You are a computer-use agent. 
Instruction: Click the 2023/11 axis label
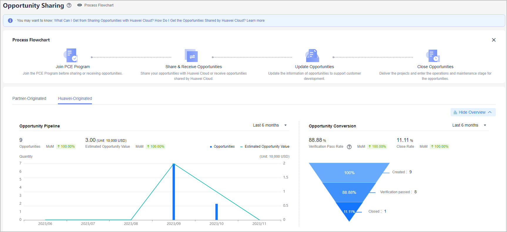click(259, 224)
